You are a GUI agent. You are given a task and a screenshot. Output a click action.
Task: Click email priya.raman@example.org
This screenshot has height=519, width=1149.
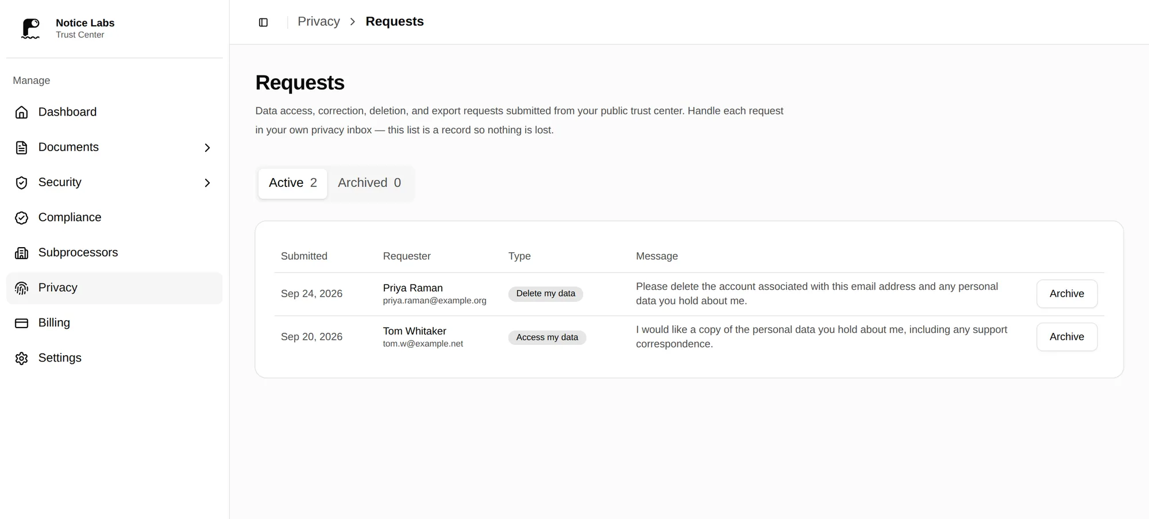pos(435,301)
